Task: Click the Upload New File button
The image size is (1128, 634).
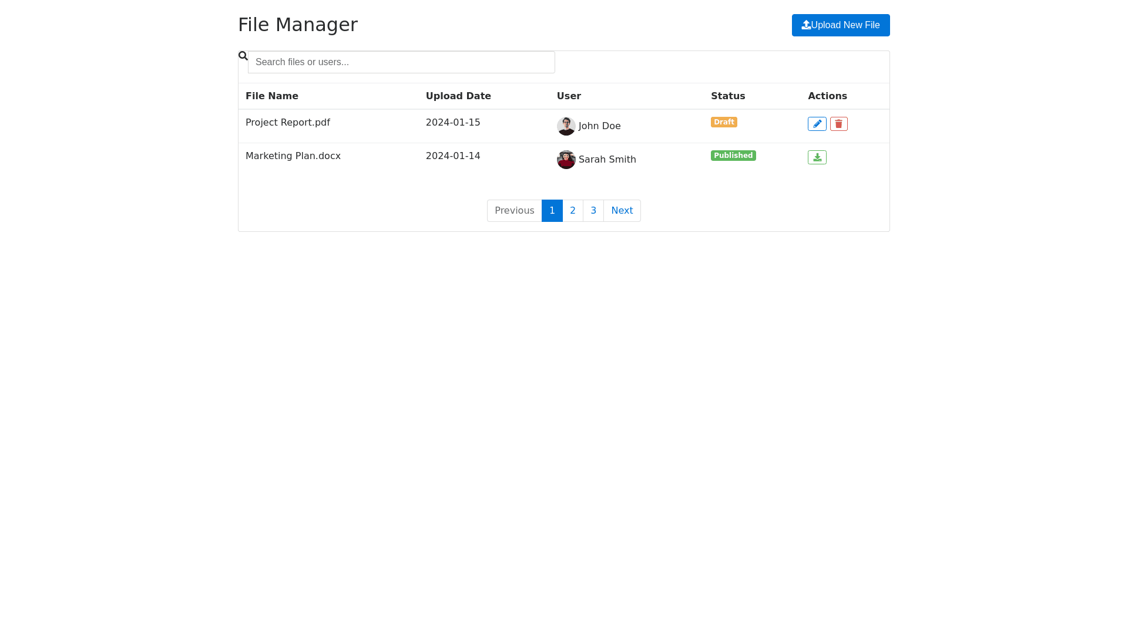Action: [x=840, y=25]
